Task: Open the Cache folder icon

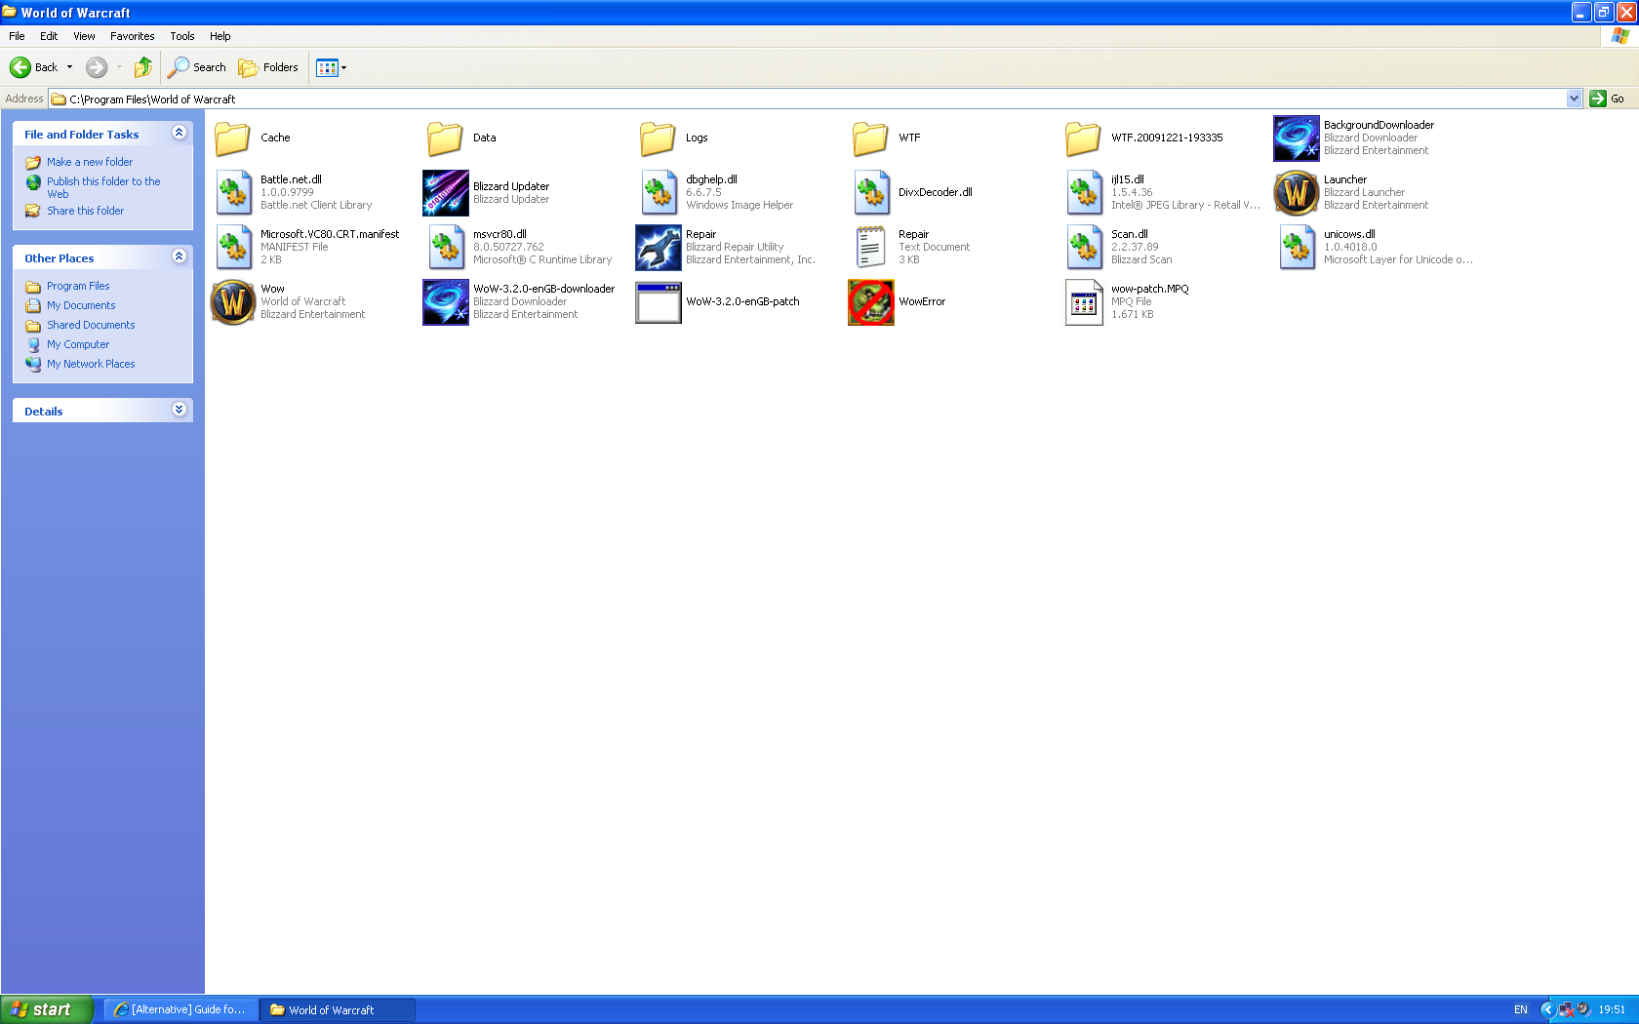Action: click(x=233, y=138)
